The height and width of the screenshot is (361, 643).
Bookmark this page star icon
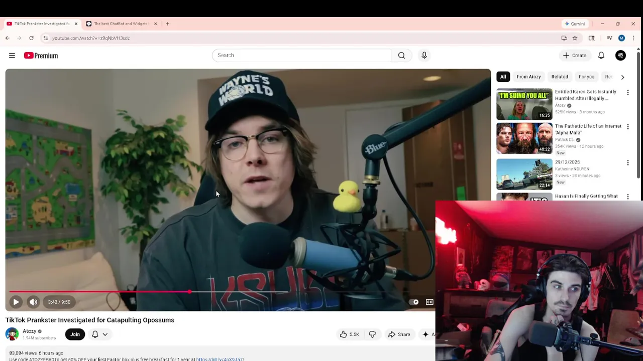tap(575, 38)
